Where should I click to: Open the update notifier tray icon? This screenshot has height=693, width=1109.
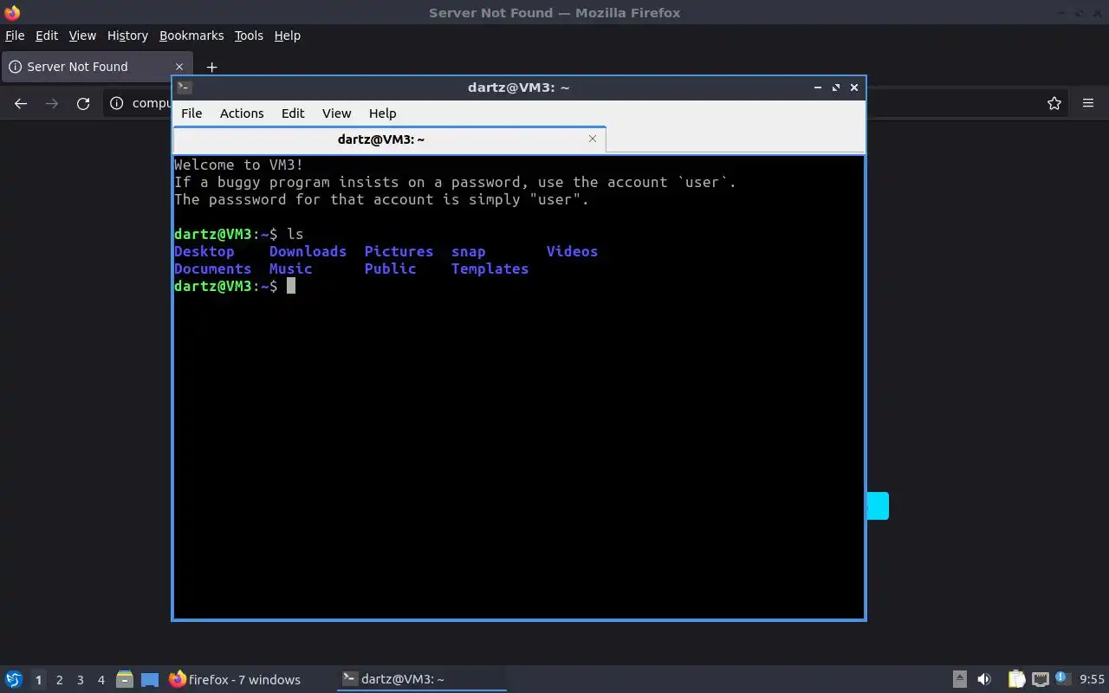tap(1062, 679)
